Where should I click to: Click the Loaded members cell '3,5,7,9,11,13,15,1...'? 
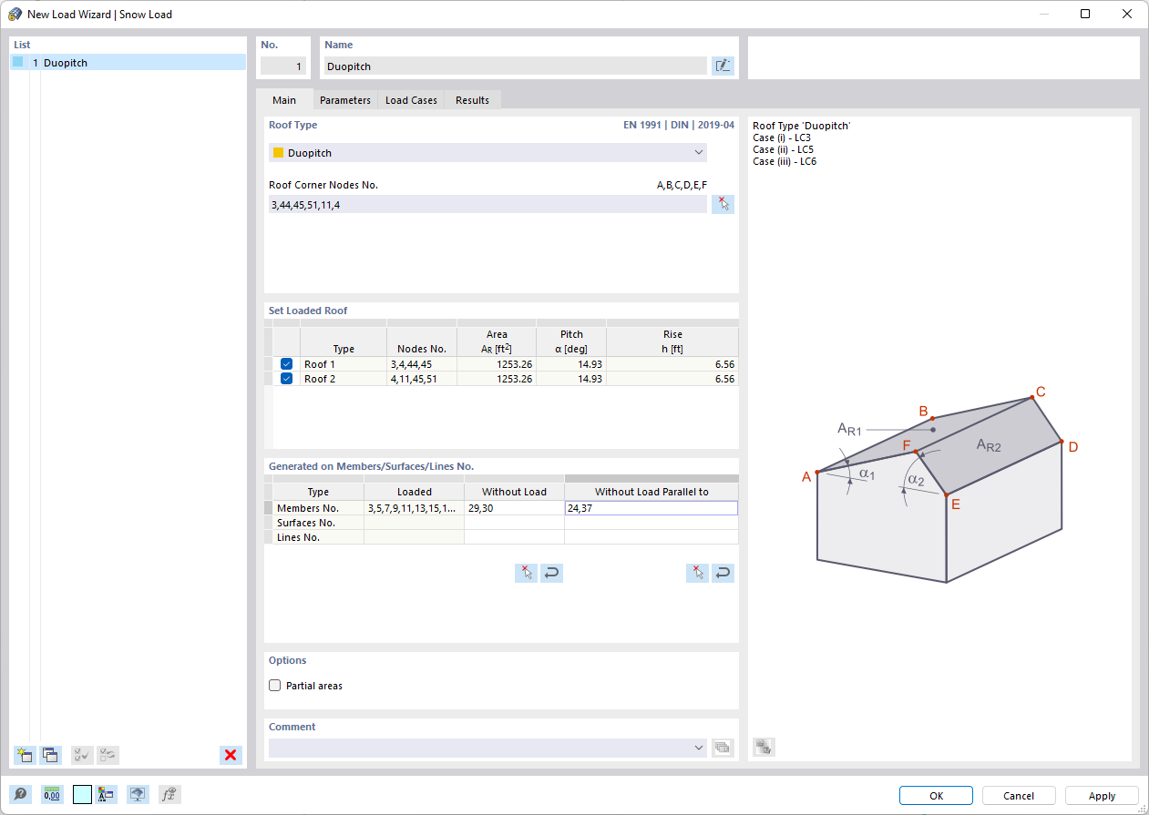[414, 508]
